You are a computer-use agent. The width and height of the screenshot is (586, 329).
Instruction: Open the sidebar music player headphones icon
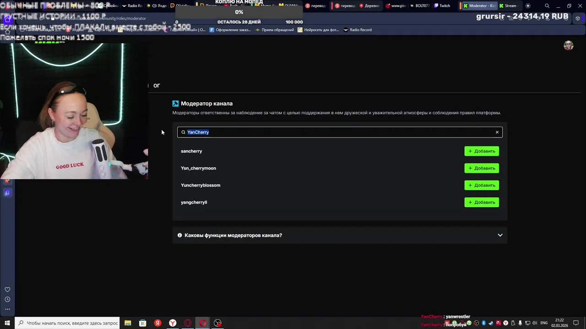click(7, 193)
